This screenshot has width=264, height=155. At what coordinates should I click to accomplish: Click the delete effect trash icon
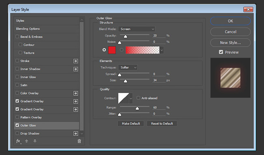79,141
